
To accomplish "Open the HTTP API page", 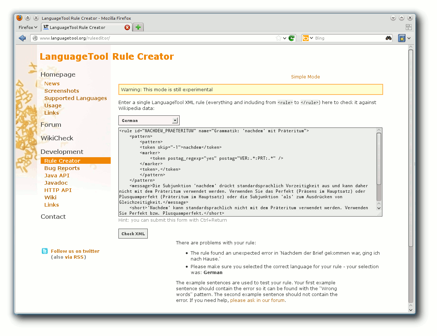I will 58,190.
